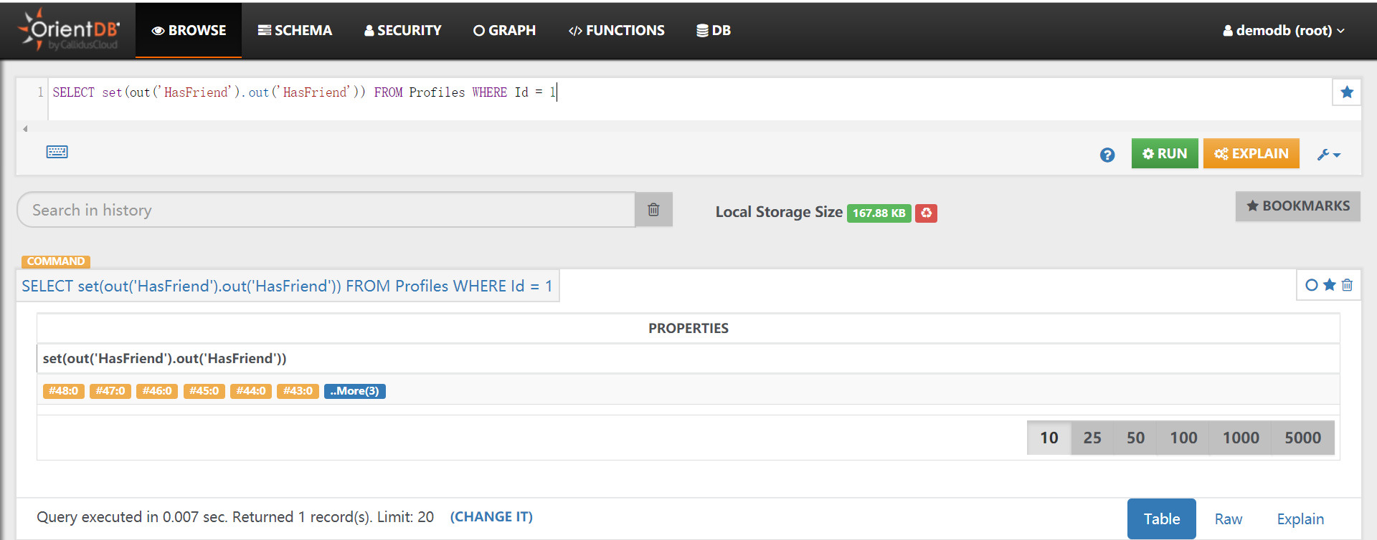Open the DB management tab
The width and height of the screenshot is (1377, 540).
(x=714, y=30)
